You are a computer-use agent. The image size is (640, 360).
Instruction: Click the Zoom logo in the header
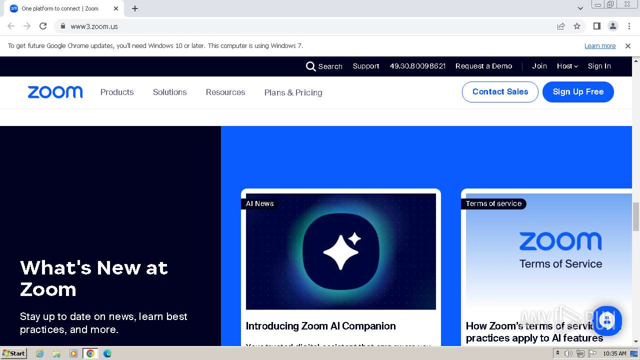click(55, 92)
